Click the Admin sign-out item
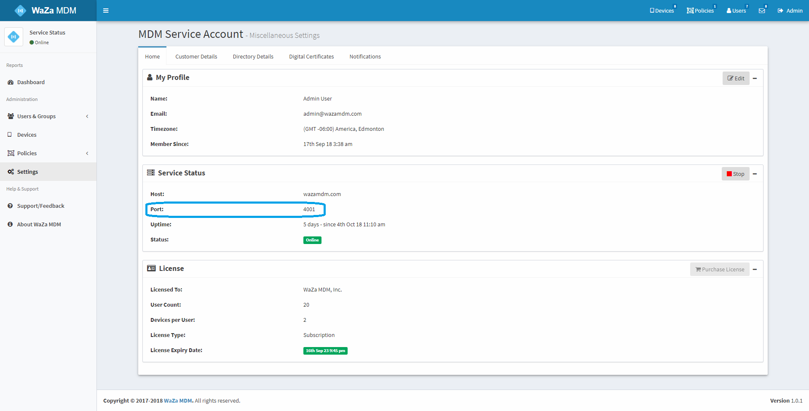 point(790,11)
